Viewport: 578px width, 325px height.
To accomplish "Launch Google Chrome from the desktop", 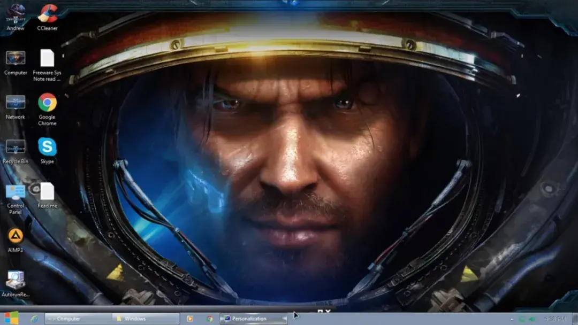I will [x=47, y=110].
